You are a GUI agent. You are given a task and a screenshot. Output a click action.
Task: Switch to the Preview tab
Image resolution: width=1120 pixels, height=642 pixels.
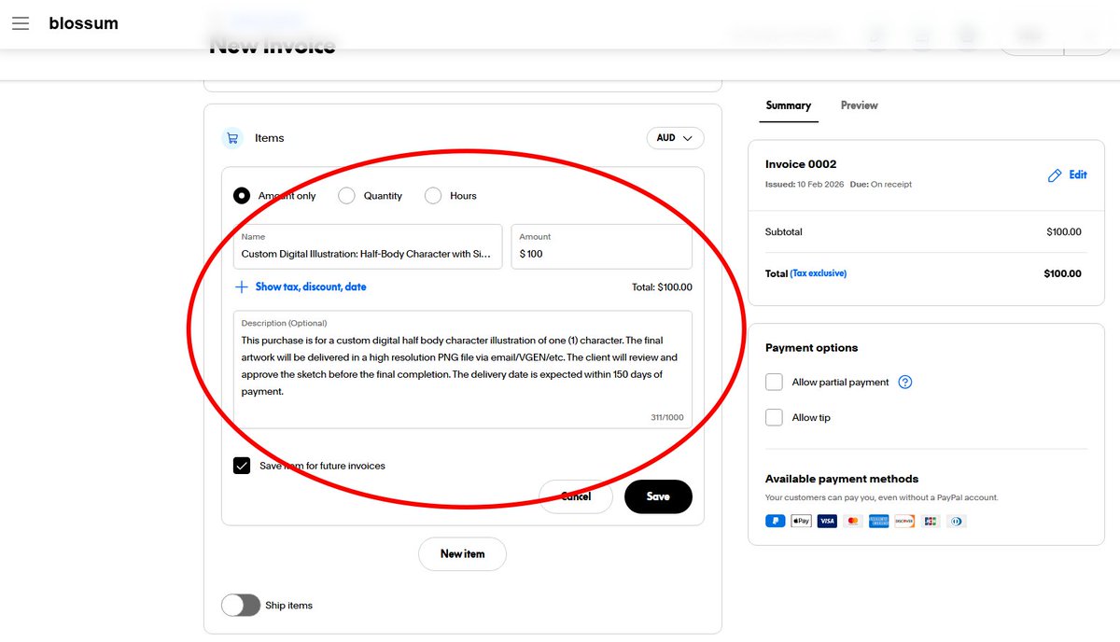click(859, 105)
